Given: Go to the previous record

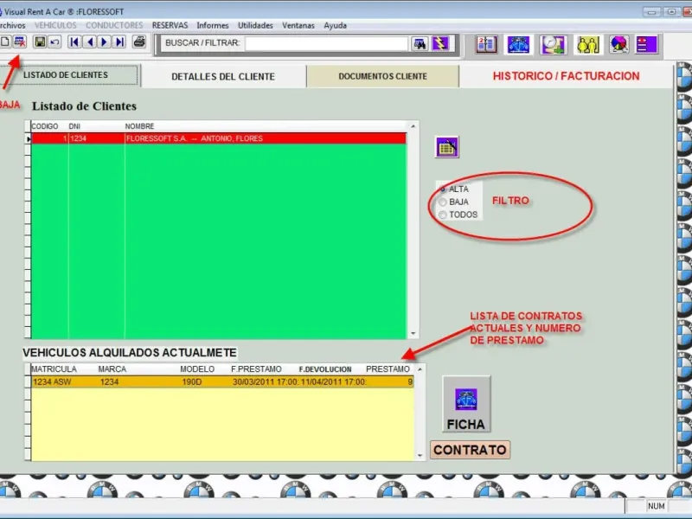Looking at the screenshot, I should pyautogui.click(x=90, y=42).
